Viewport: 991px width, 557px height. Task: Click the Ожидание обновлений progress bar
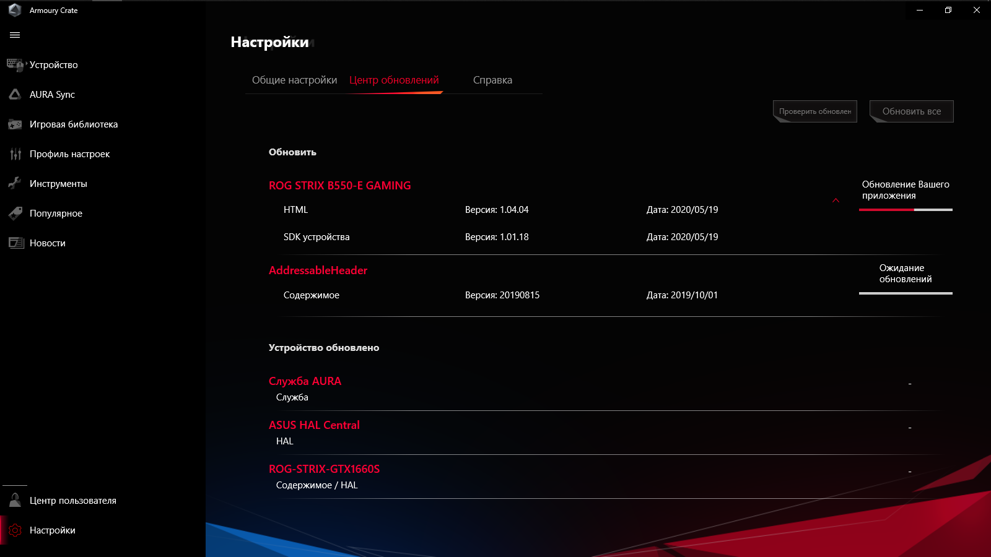[906, 293]
